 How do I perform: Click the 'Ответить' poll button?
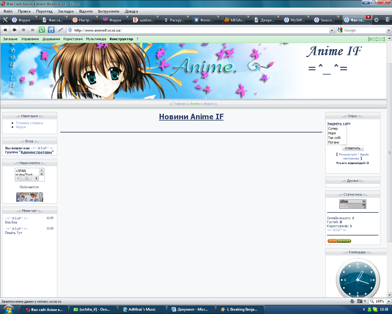tap(352, 148)
